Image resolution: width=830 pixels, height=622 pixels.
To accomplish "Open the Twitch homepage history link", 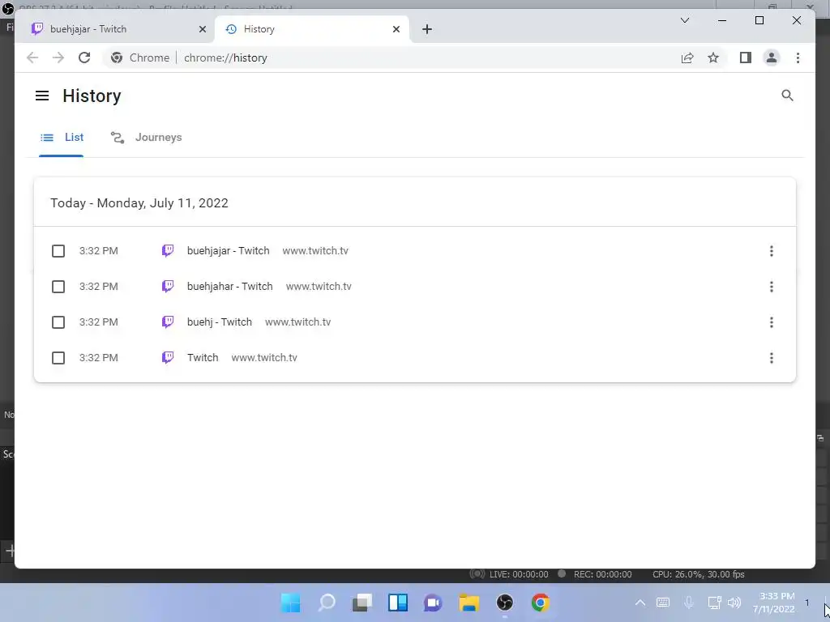I will point(203,357).
